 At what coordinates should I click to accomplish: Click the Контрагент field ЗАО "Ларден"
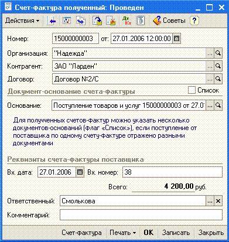coord(129,66)
